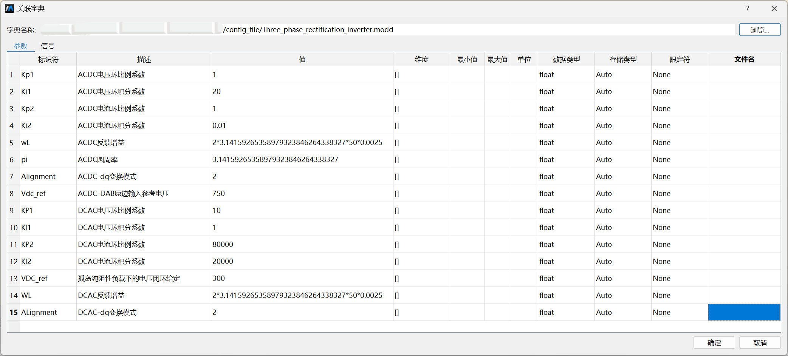Viewport: 788px width, 356px height.
Task: Click the dimension [] cell for Alignment row 7
Action: tap(422, 176)
